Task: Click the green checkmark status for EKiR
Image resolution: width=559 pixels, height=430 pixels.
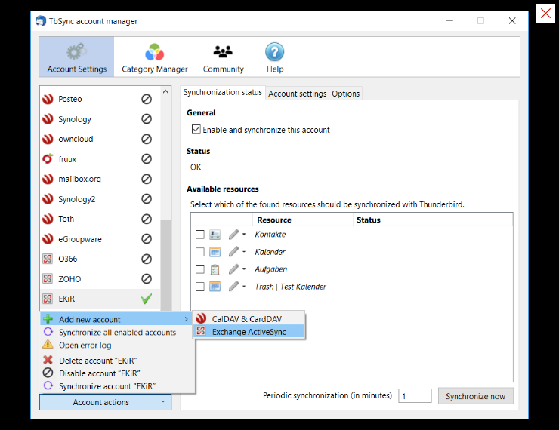Action: point(147,299)
